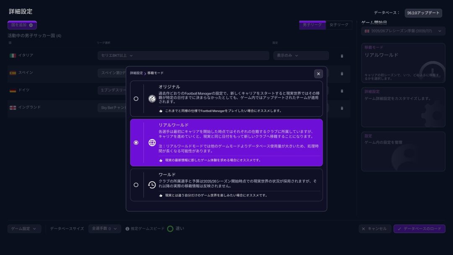Click the clock-history icon in ワールド option
Viewport: 453px width, 255px height.
(152, 185)
